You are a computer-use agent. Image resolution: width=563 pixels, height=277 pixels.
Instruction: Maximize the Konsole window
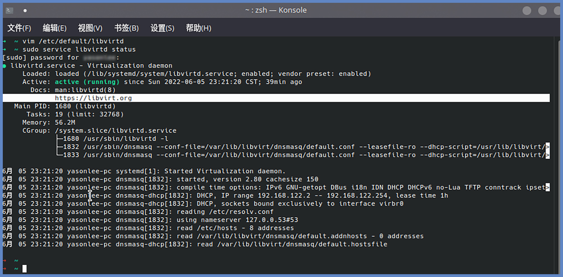[542, 11]
